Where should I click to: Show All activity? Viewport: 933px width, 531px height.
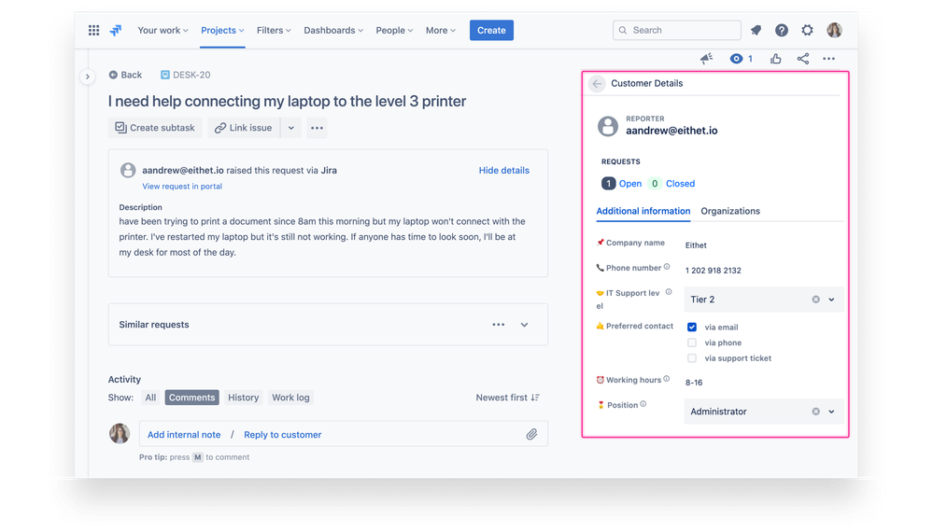tap(150, 398)
